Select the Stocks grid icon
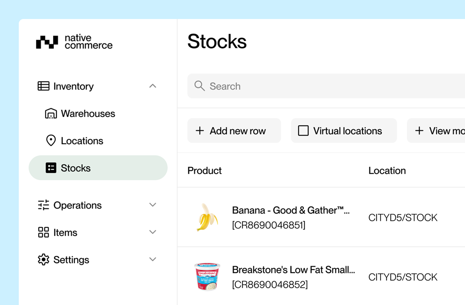 tap(51, 168)
